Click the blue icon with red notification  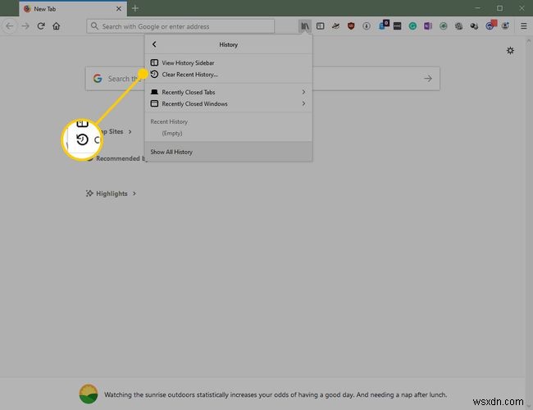(491, 25)
